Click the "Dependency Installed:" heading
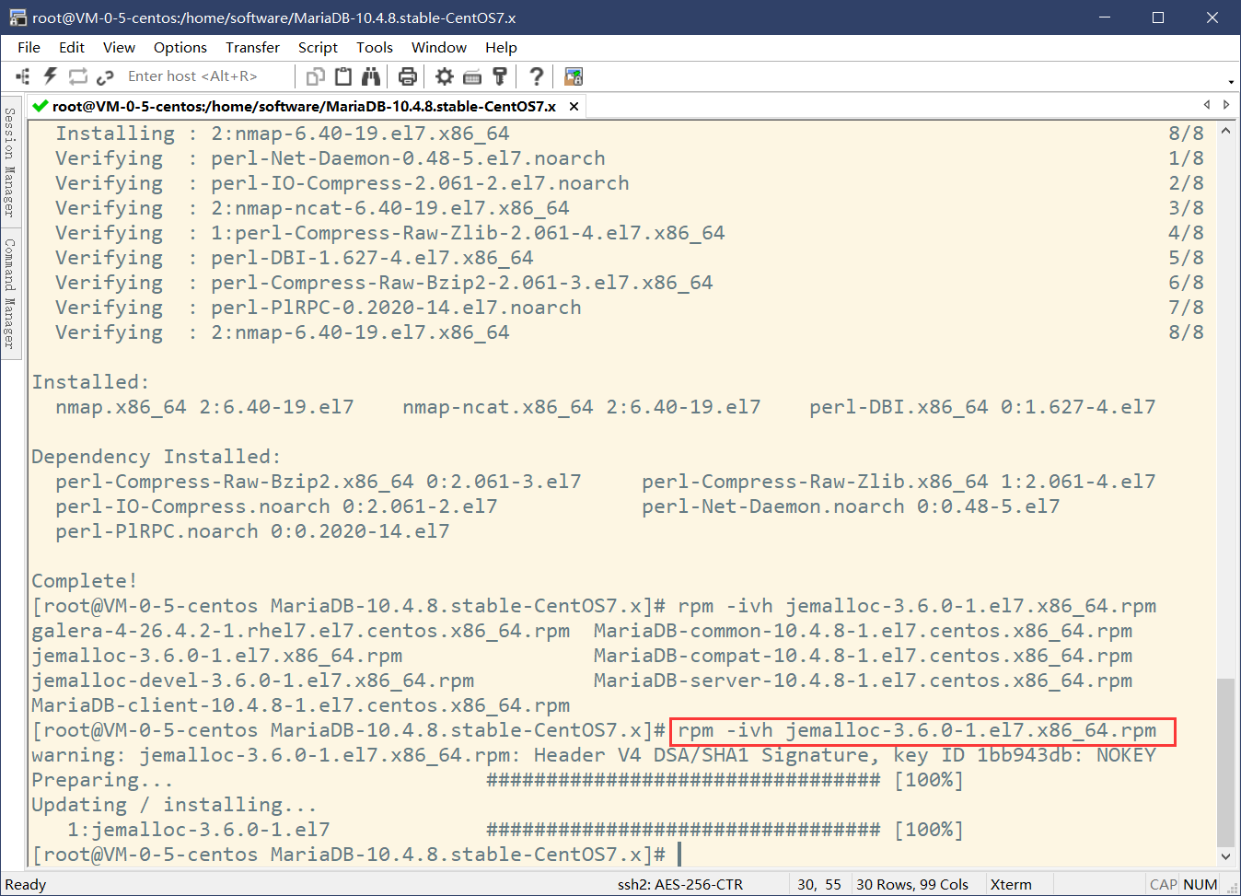Screen dimensions: 1241x896 (x=157, y=457)
